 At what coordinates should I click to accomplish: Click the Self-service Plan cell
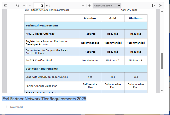90,86
